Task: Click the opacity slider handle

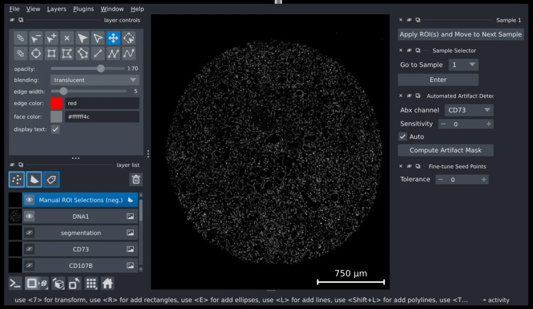Action: tap(101, 68)
